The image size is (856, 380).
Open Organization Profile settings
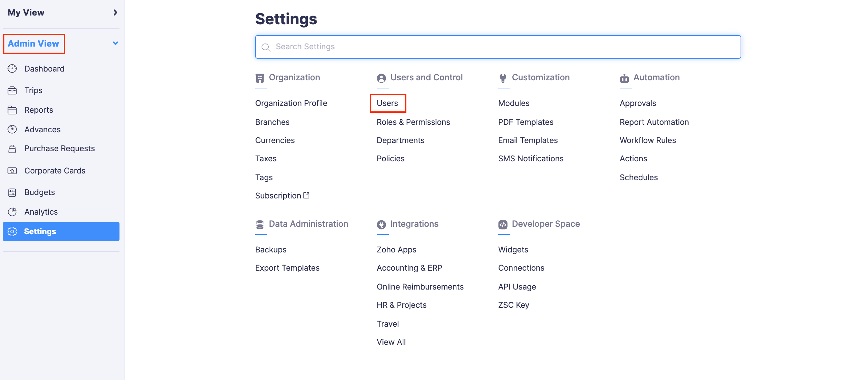pyautogui.click(x=291, y=103)
